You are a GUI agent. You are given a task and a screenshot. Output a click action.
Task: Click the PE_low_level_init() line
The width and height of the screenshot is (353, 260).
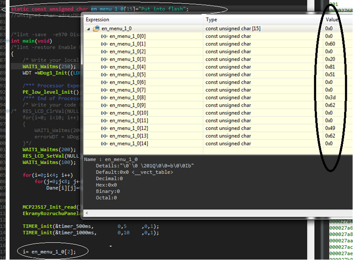click(x=51, y=92)
